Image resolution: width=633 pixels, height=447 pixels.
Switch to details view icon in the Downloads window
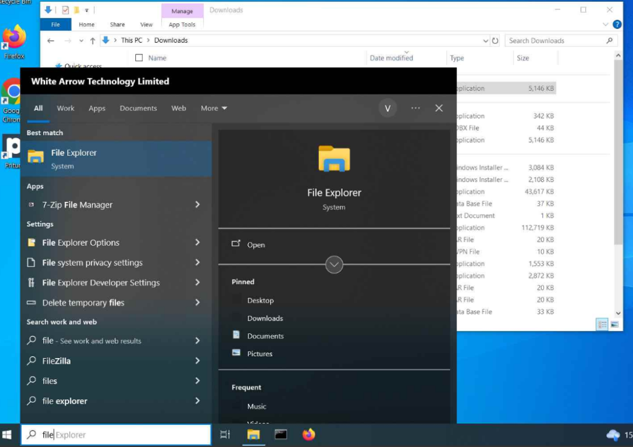click(602, 324)
